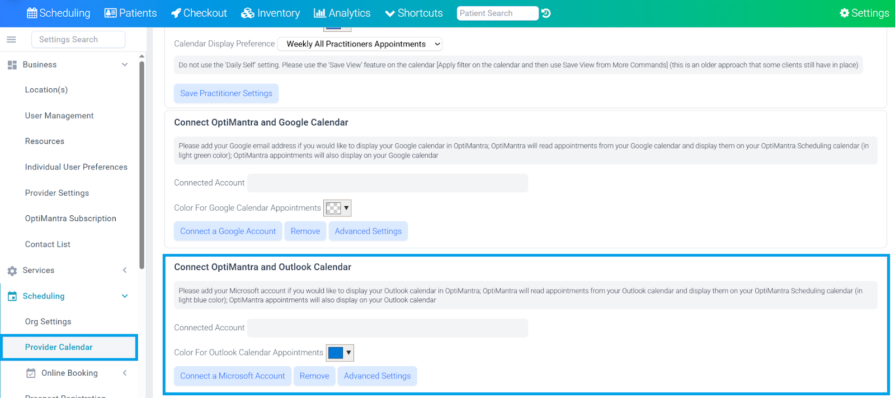Open the Analytics top menu
895x398 pixels.
(342, 13)
